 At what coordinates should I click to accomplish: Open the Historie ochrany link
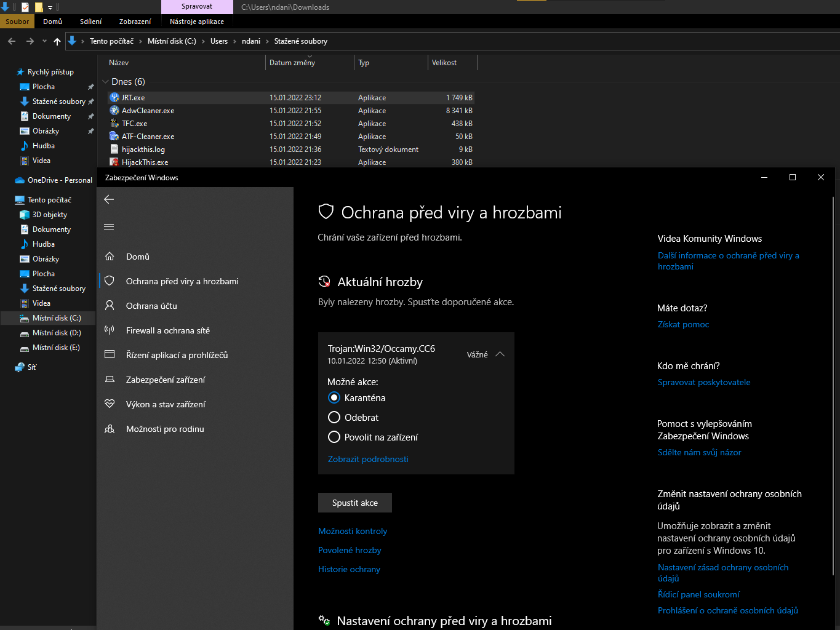pyautogui.click(x=349, y=570)
